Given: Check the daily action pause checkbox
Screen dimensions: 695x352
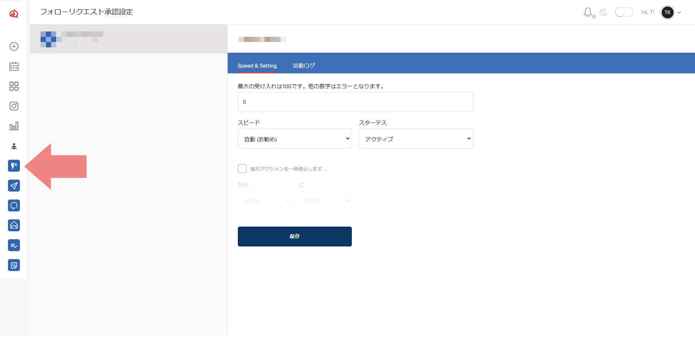Looking at the screenshot, I should (x=242, y=169).
